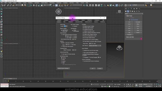Screen dimensions: 162x91
Task: Activate the Select and Rotate tool
Action: (x=36, y=5)
